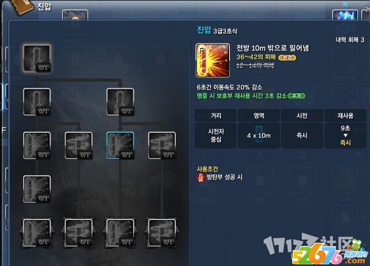
Task: Select bottom-row second ornate swirl node
Action: (x=79, y=233)
